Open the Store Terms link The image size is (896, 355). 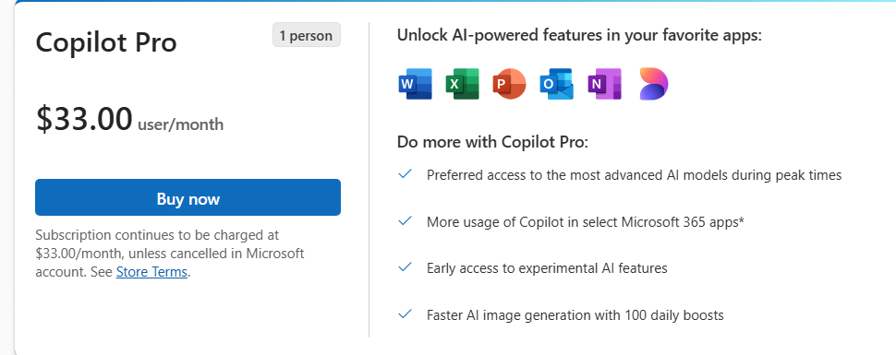coord(151,272)
